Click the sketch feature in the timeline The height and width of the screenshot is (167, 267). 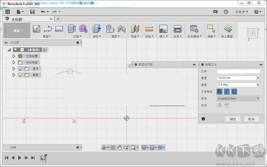43,158
